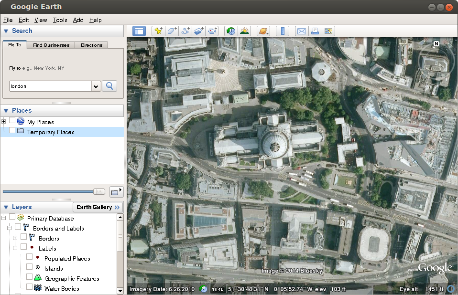The width and height of the screenshot is (458, 295).
Task: Click the historical imagery clock in status bar
Action: click(x=203, y=289)
